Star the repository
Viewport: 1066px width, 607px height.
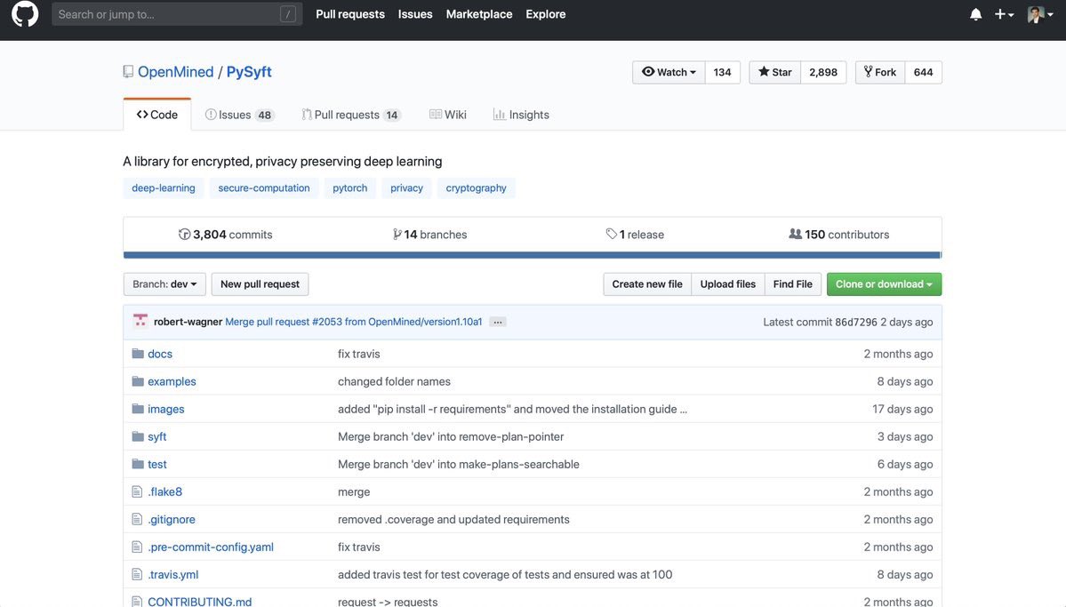click(x=775, y=72)
